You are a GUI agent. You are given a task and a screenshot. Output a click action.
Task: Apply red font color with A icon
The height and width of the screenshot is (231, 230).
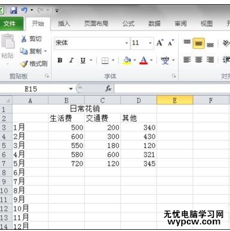(x=143, y=60)
